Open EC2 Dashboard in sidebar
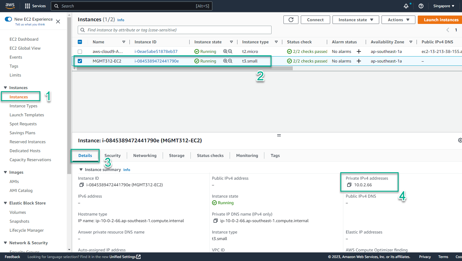Viewport: 462px width, 261px height. [x=24, y=39]
